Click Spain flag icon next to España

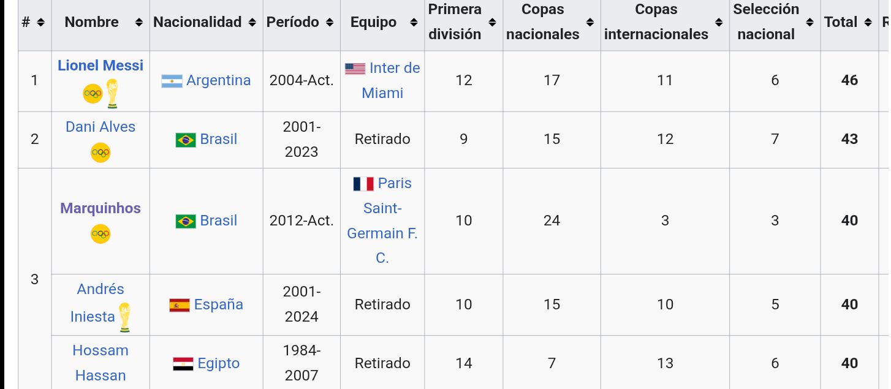[180, 305]
